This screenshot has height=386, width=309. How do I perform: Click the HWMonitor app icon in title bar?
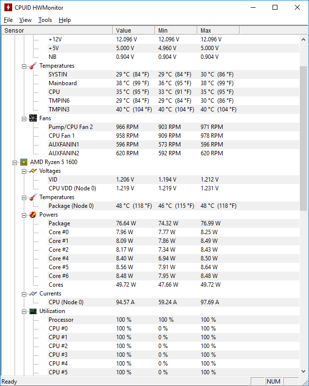point(8,7)
